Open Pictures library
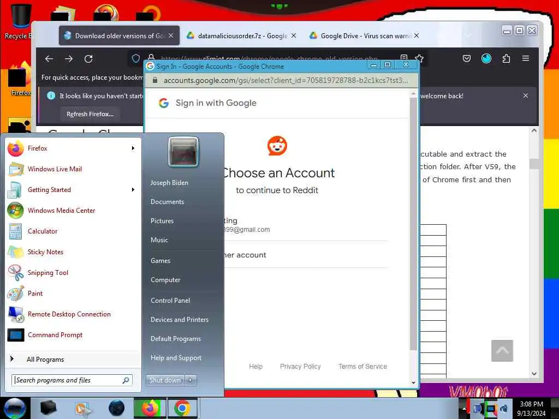The height and width of the screenshot is (419, 559). click(x=162, y=221)
